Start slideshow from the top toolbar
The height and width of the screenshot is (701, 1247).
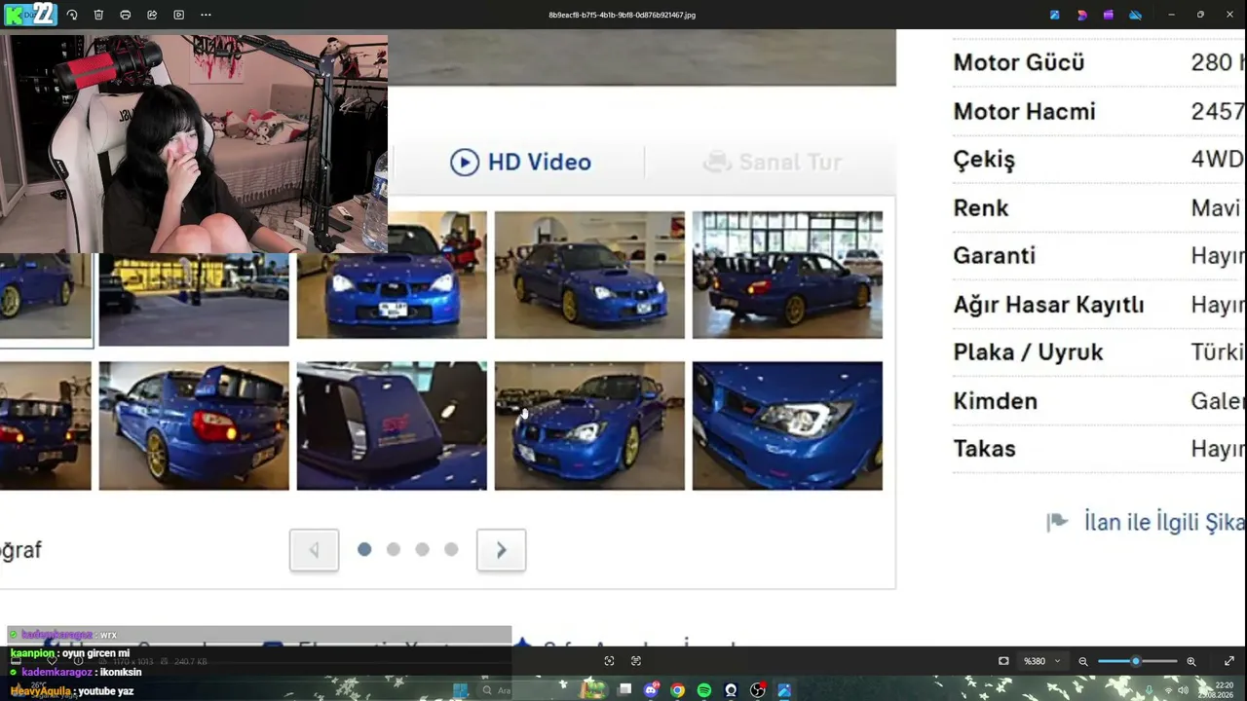[x=178, y=15]
